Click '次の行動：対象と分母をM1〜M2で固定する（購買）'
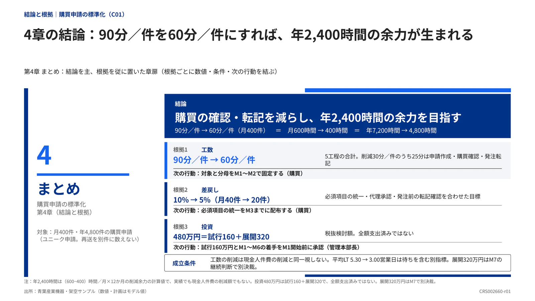This screenshot has width=535, height=301. pos(239,174)
